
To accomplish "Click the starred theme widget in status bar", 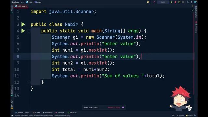I will 189,116.
